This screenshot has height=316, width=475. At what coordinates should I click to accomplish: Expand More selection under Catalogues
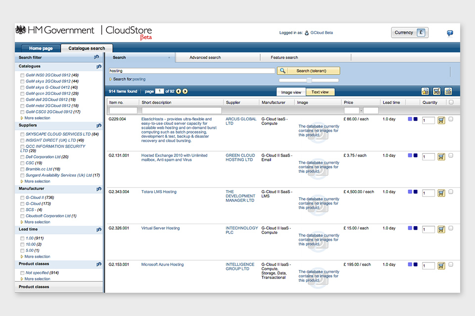pyautogui.click(x=37, y=118)
